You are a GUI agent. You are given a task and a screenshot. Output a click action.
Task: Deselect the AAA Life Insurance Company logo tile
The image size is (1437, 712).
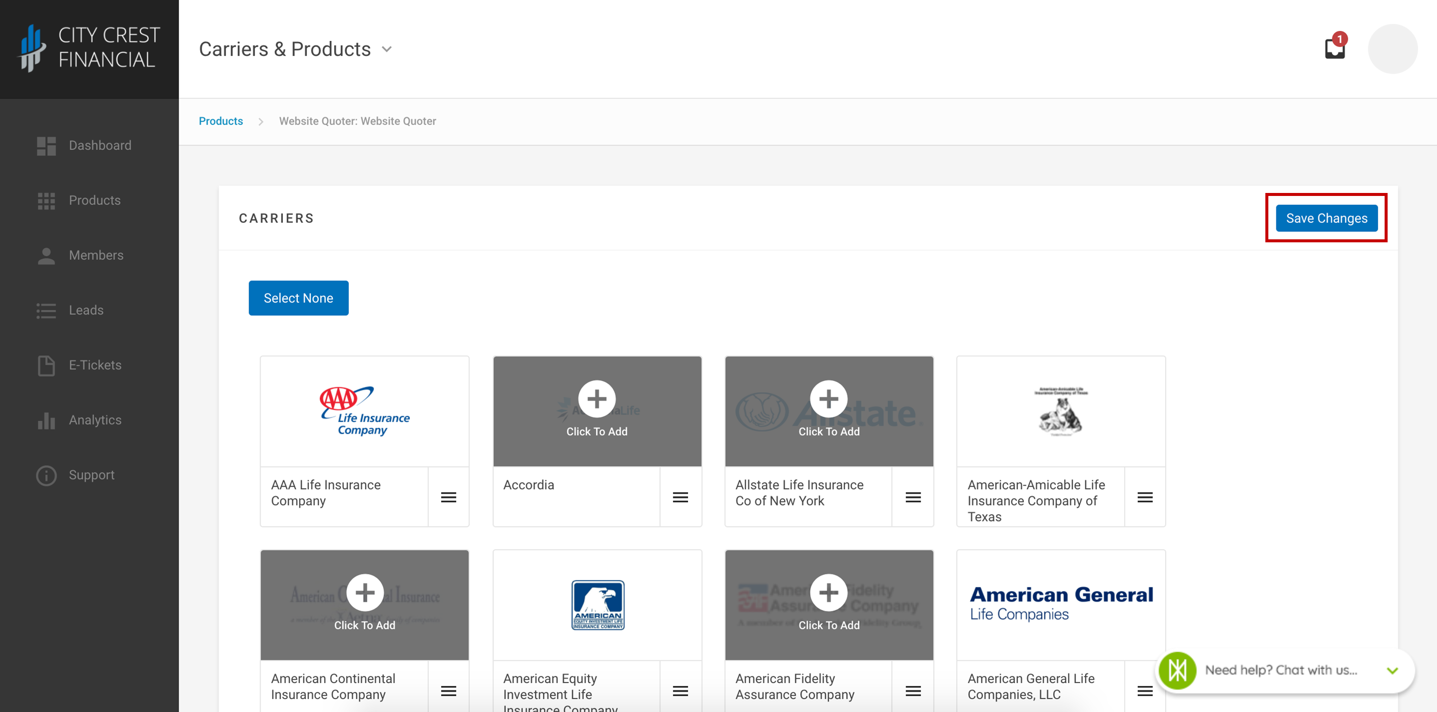(365, 411)
